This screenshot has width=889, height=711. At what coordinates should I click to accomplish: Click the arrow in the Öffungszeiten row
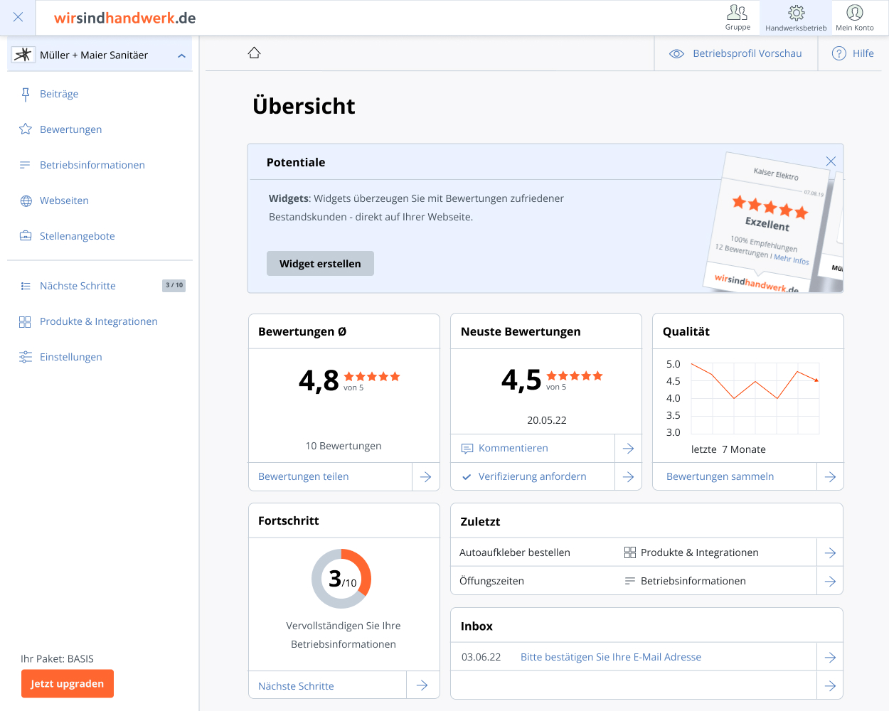(830, 581)
